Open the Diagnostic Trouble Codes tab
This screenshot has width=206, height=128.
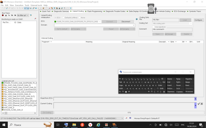click(114, 11)
